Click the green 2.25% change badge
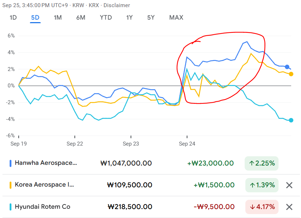This screenshot has width=301, height=218. 262,163
